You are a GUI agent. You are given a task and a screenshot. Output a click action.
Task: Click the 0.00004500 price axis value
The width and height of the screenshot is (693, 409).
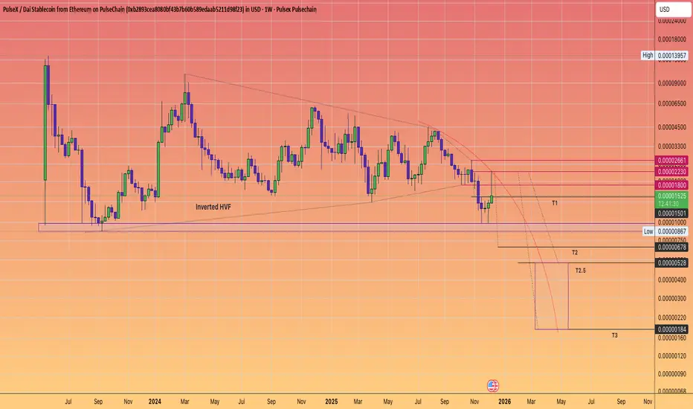tap(671, 127)
